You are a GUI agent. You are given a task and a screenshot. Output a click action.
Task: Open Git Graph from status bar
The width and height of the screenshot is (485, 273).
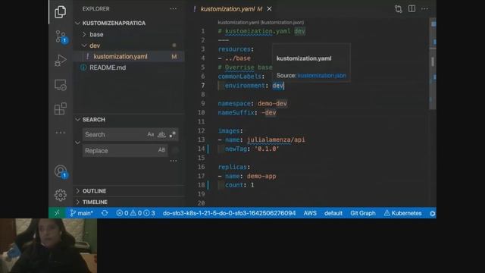[363, 213]
